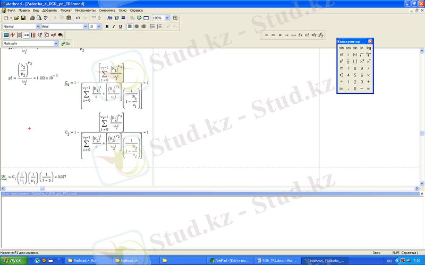Click the vertical scrollbar down arrow
This screenshot has width=425, height=265.
click(422, 183)
